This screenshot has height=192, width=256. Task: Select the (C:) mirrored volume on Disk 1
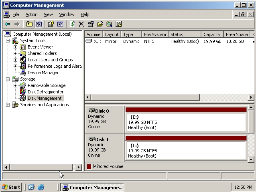(186, 148)
